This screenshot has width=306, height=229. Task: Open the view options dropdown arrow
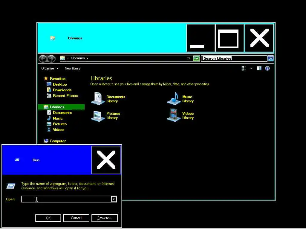point(251,68)
